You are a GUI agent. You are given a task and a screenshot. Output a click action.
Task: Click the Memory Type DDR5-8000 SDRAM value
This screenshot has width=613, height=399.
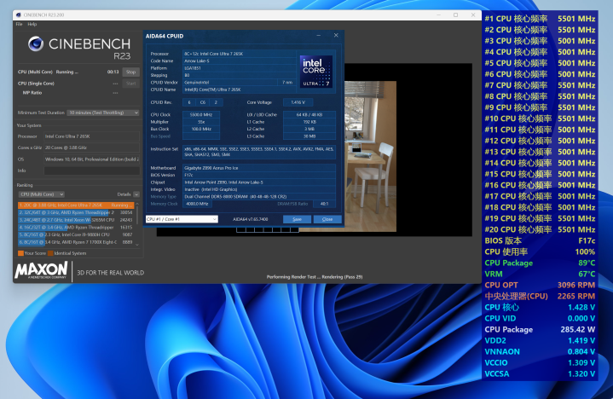click(259, 197)
